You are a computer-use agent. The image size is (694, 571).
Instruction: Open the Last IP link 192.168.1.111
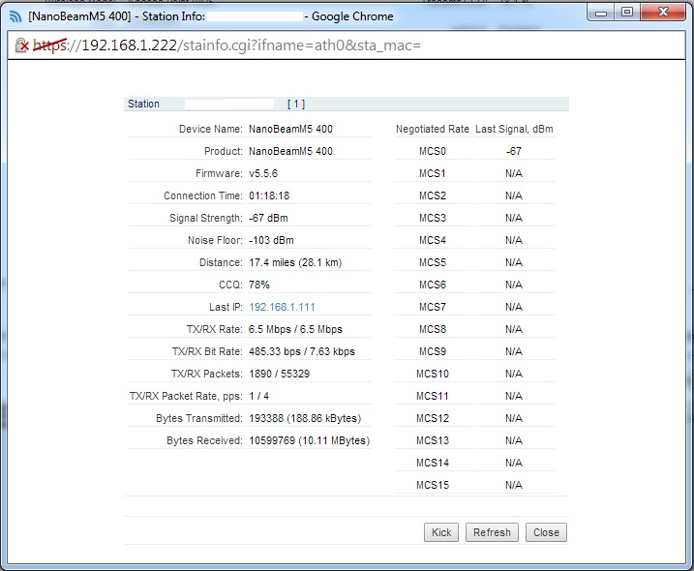coord(282,307)
